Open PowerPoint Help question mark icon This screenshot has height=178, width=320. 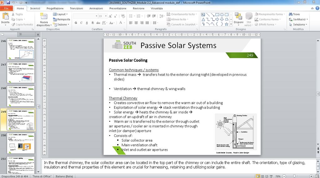click(317, 8)
